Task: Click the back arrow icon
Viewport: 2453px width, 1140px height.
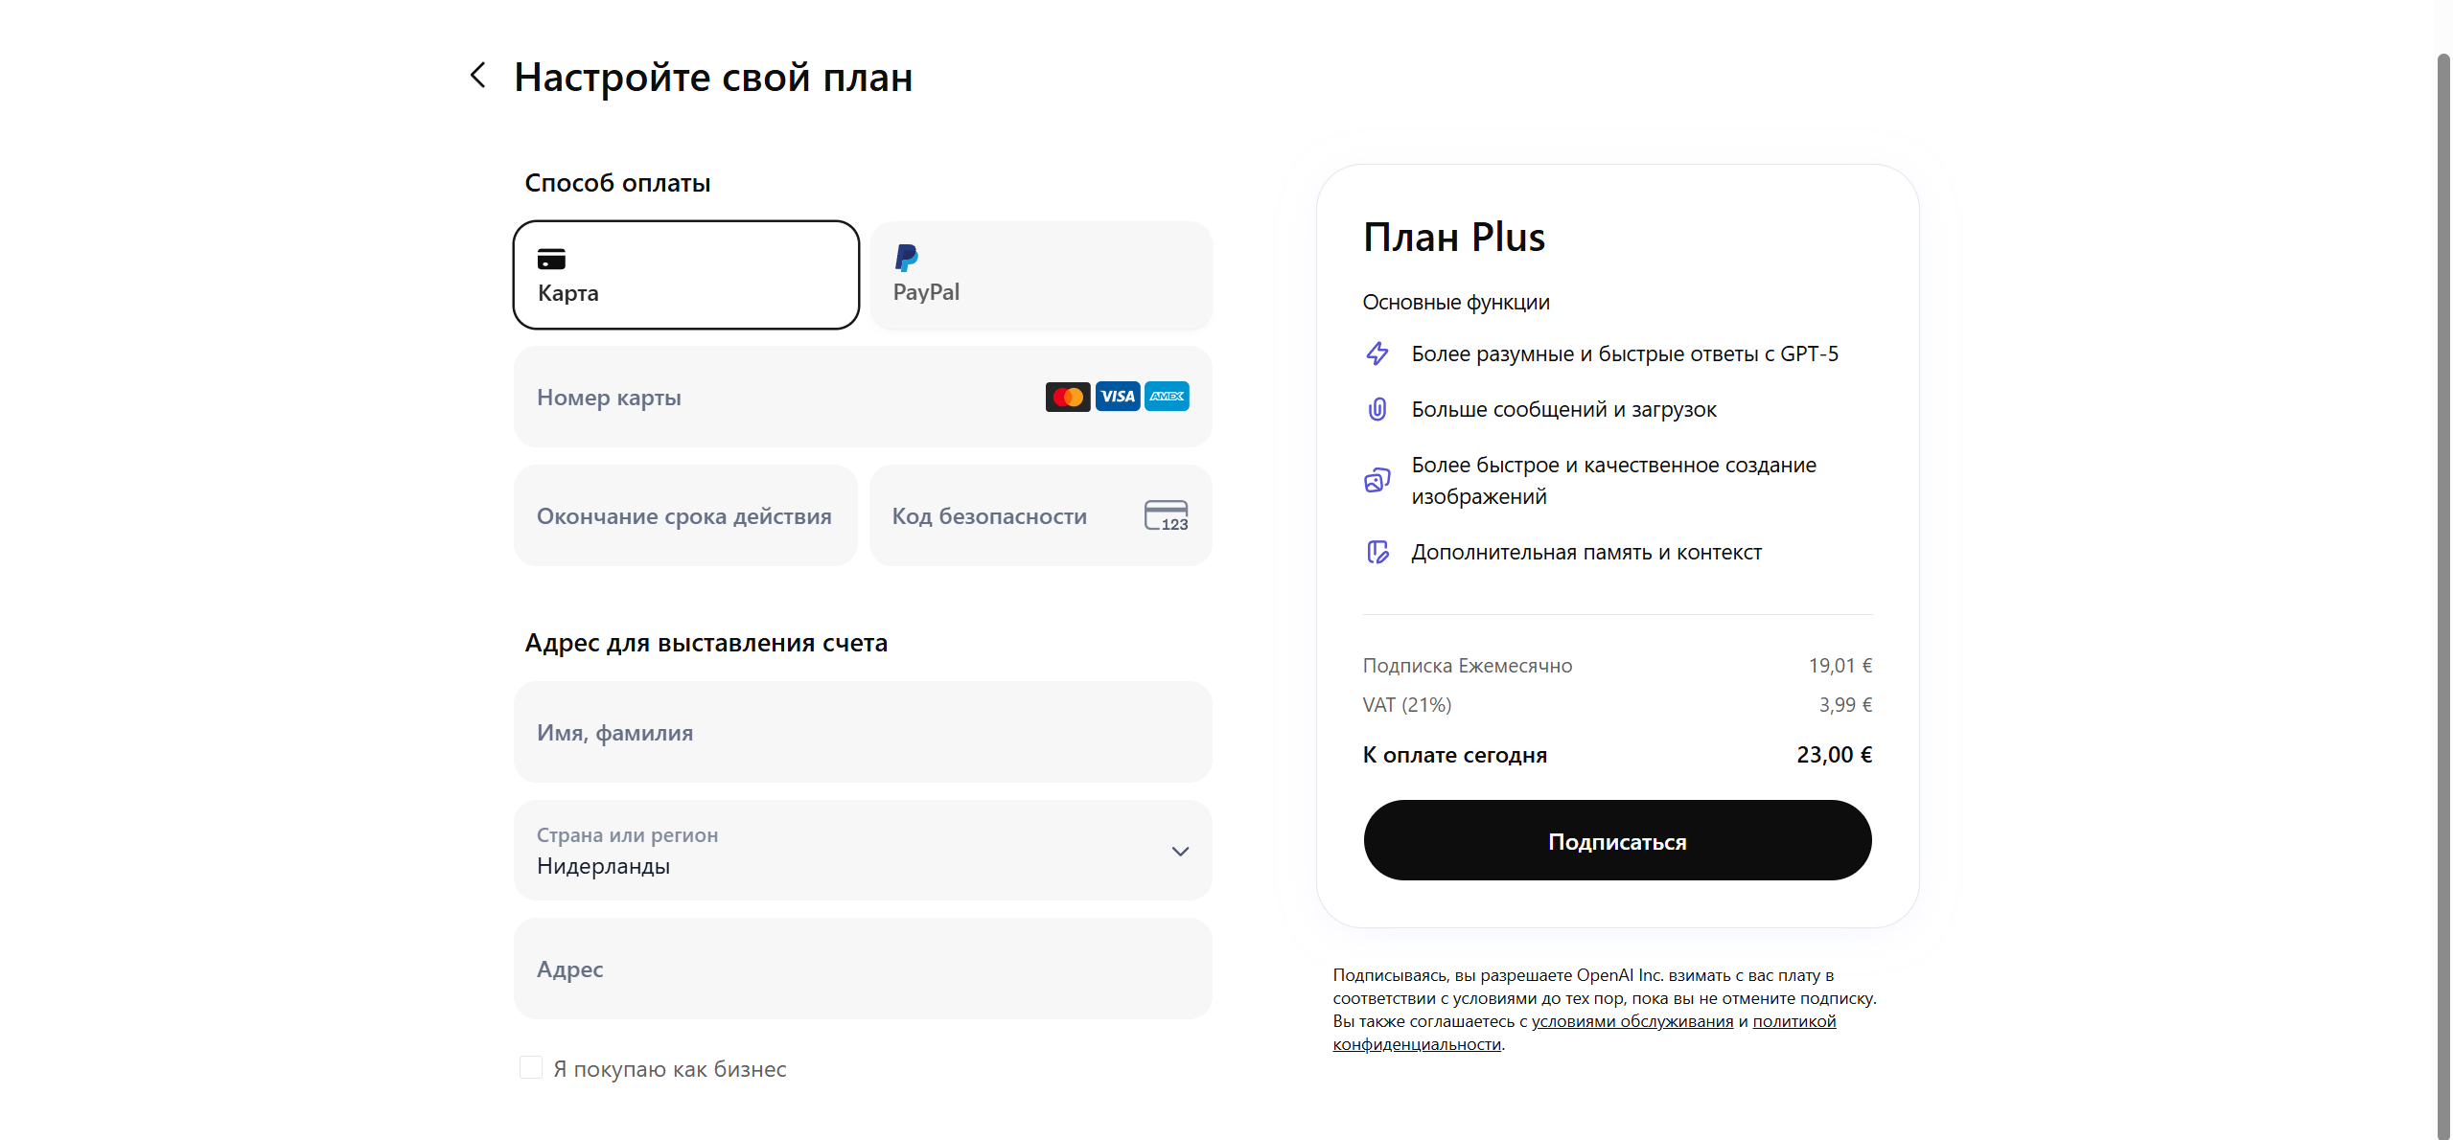Action: pos(478,76)
